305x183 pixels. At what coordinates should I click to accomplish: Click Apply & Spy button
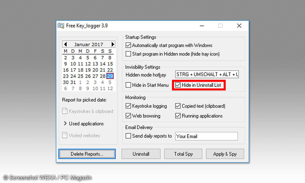point(225,154)
